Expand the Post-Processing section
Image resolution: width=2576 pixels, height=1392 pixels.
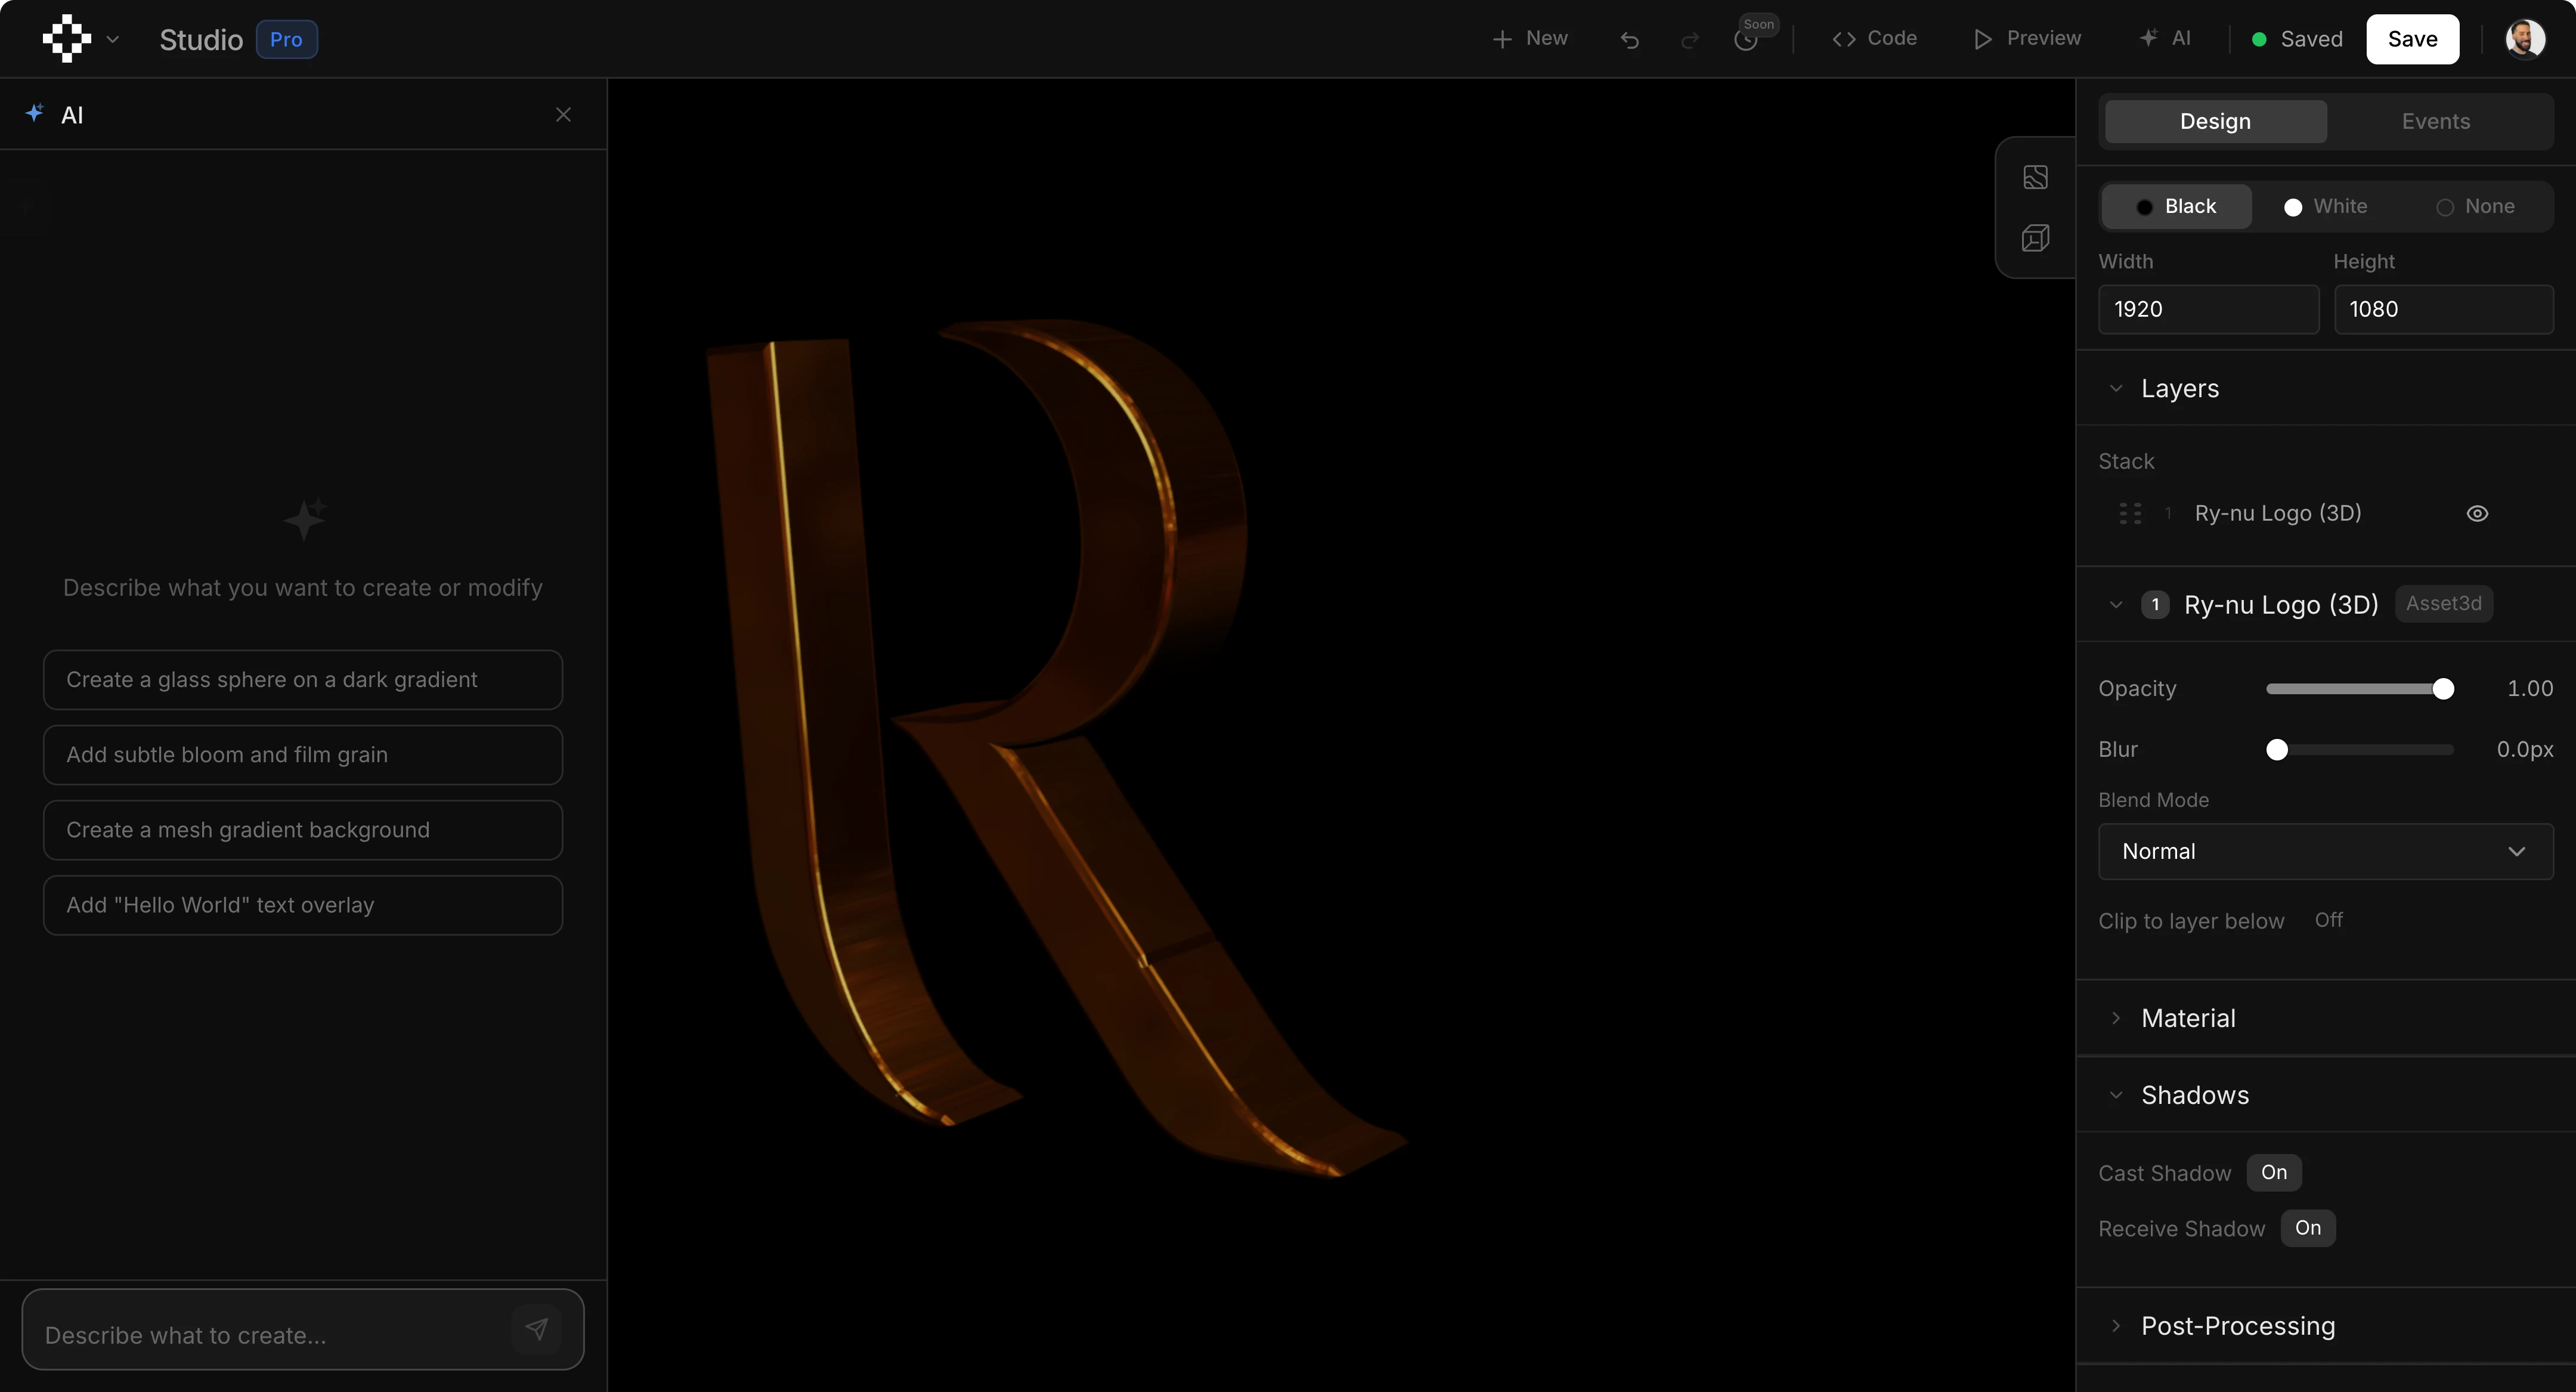coord(2237,1326)
